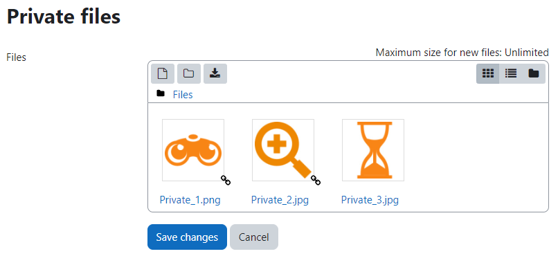The width and height of the screenshot is (558, 256).
Task: Click the black folder icon beside Files
Action: 161,94
